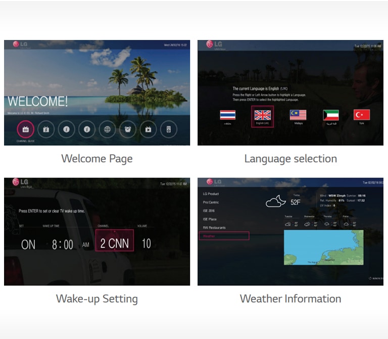388x339 pixels.
Task: Click the Weather Information caption
Action: [290, 299]
